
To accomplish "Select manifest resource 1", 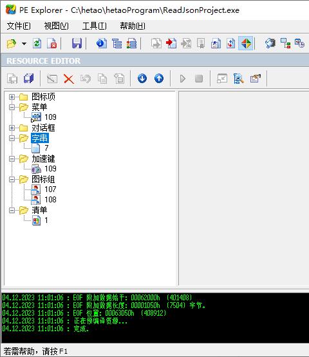I will [46, 220].
